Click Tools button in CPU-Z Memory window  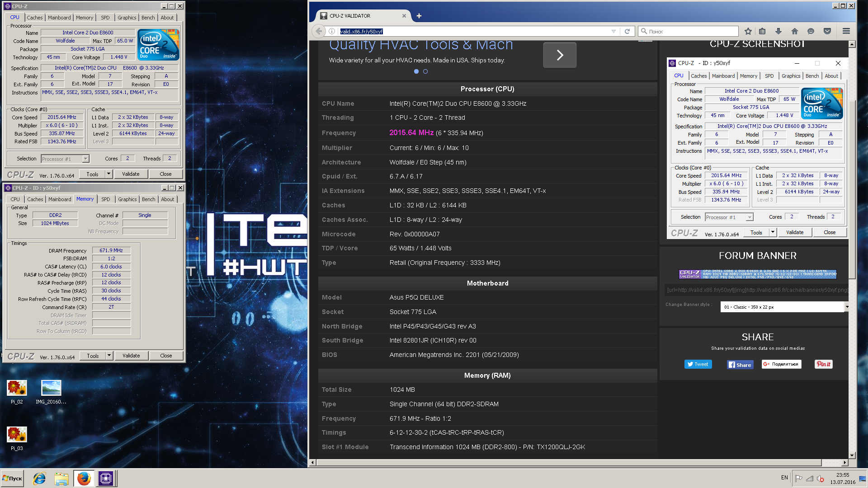coord(93,356)
